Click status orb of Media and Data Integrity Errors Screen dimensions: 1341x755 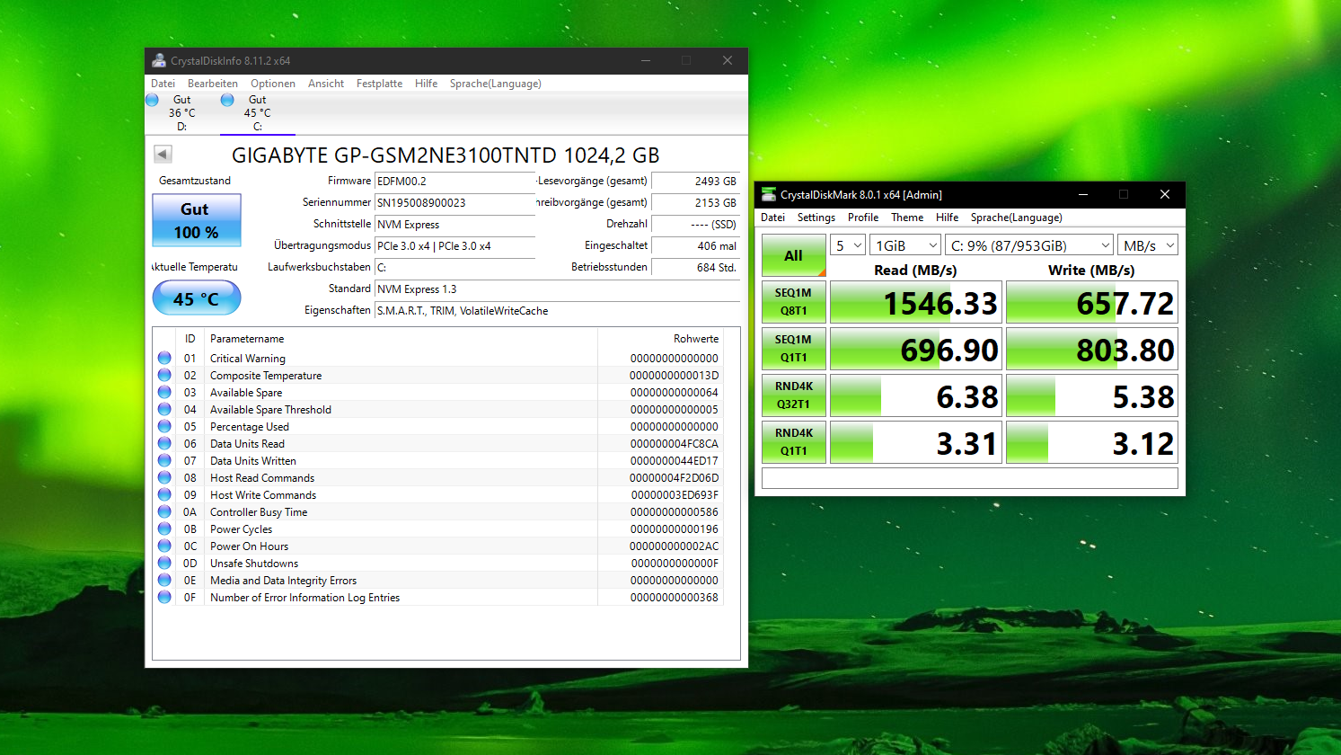[164, 580]
